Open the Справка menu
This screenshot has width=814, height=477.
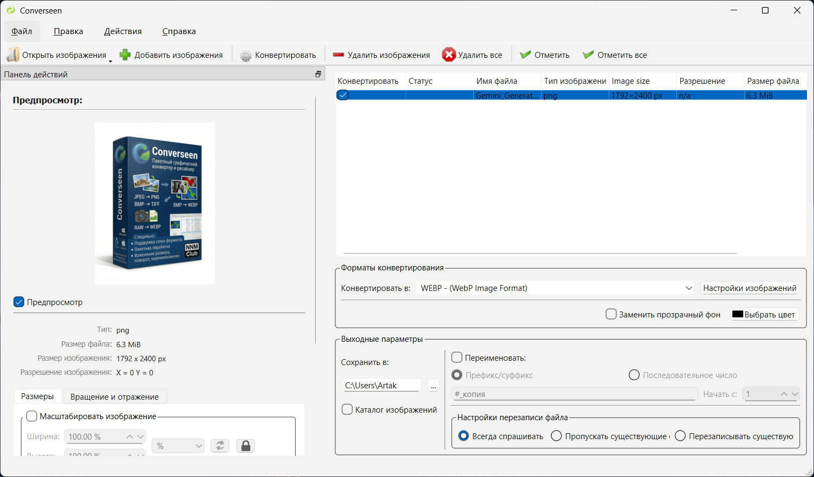click(179, 31)
